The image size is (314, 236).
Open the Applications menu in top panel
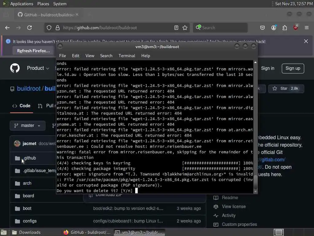pyautogui.click(x=22, y=4)
